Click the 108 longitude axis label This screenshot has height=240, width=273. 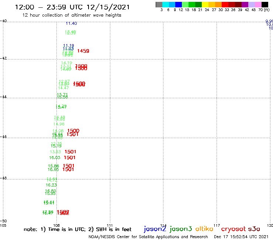pos(56,225)
